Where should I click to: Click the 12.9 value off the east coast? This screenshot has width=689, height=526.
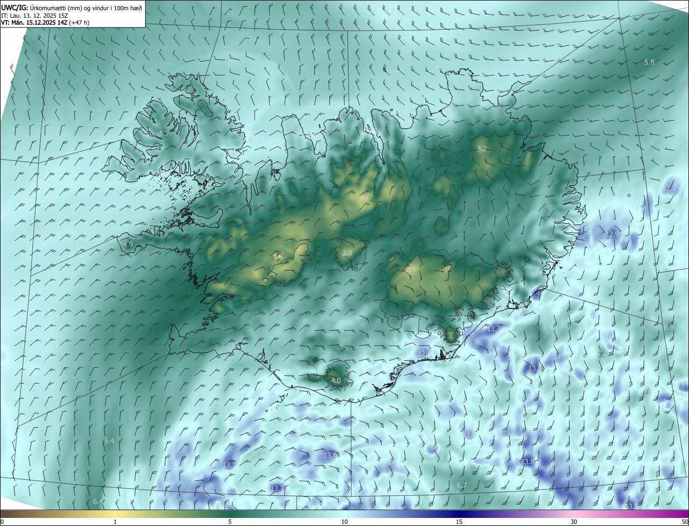click(x=613, y=234)
